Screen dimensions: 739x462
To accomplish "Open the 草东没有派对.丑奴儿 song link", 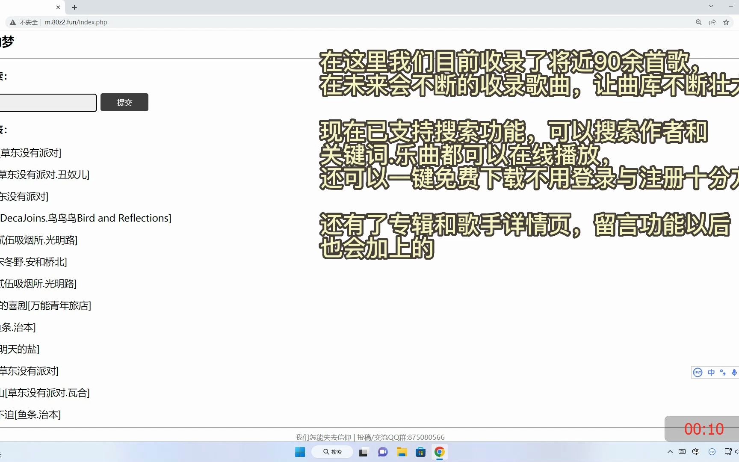I will point(44,175).
